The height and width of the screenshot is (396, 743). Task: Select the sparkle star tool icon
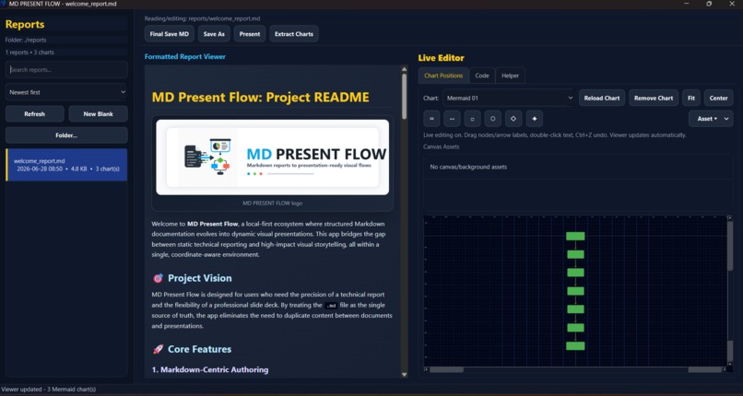[535, 119]
